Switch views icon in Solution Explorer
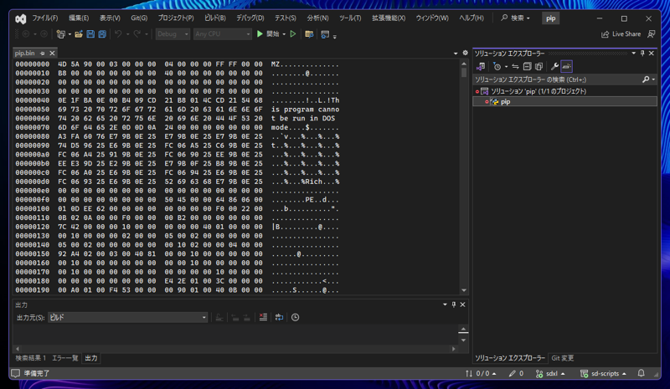Image resolution: width=670 pixels, height=389 pixels. pyautogui.click(x=481, y=66)
